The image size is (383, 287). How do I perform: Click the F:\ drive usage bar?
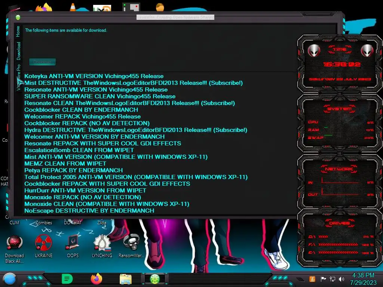pyautogui.click(x=338, y=244)
